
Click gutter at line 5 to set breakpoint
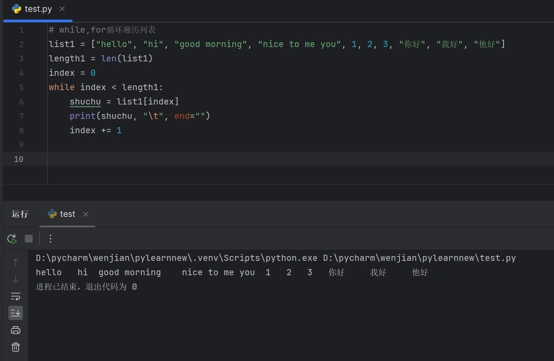tap(34, 88)
